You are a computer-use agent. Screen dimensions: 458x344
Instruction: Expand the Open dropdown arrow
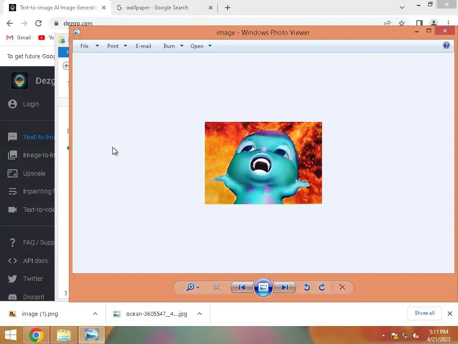pyautogui.click(x=210, y=46)
